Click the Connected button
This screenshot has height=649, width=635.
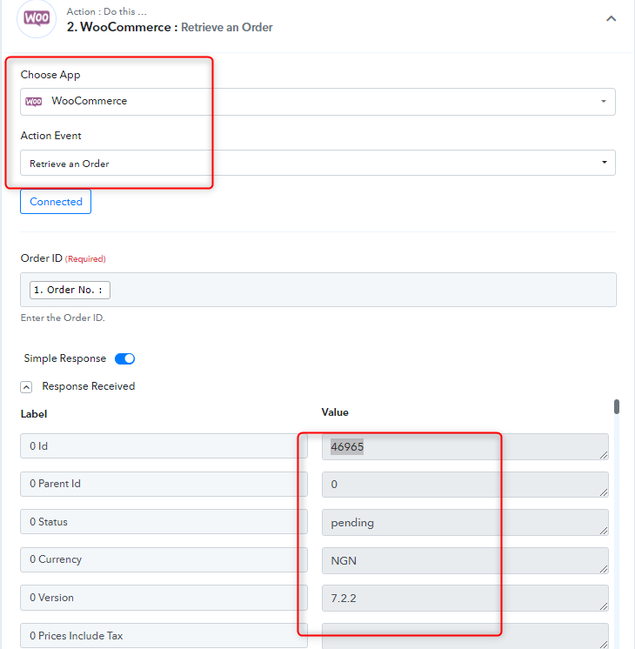coord(56,202)
